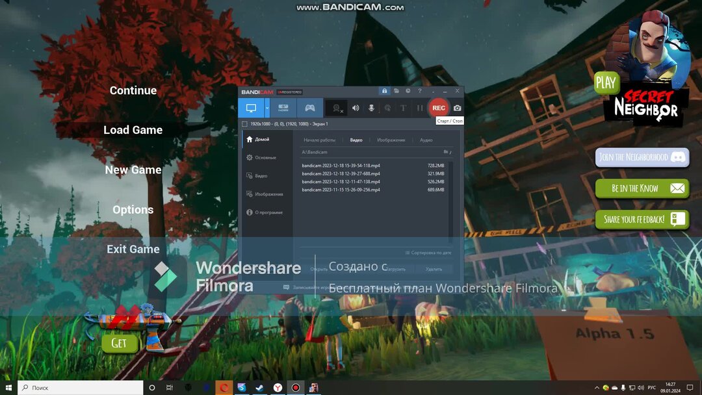The width and height of the screenshot is (702, 395).
Task: Open Options in the game menu
Action: [x=133, y=209]
